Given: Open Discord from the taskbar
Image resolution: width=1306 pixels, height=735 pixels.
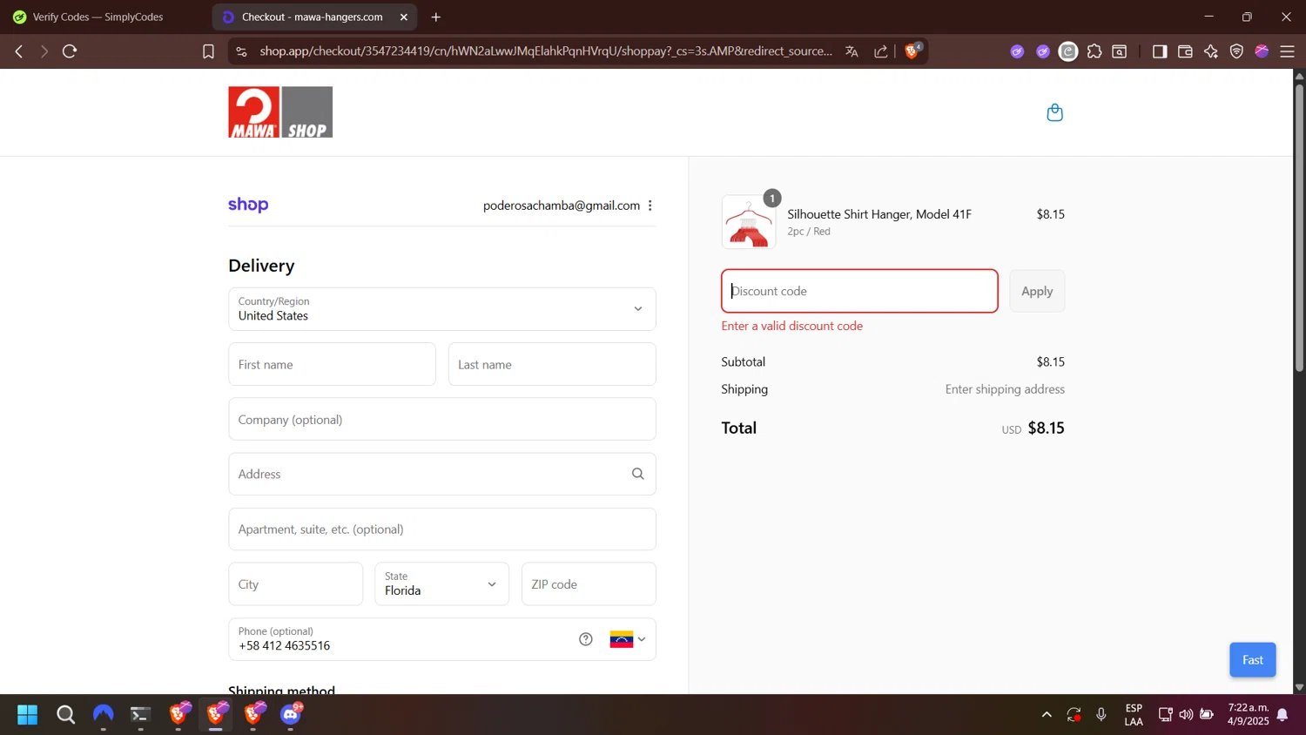Looking at the screenshot, I should (291, 715).
